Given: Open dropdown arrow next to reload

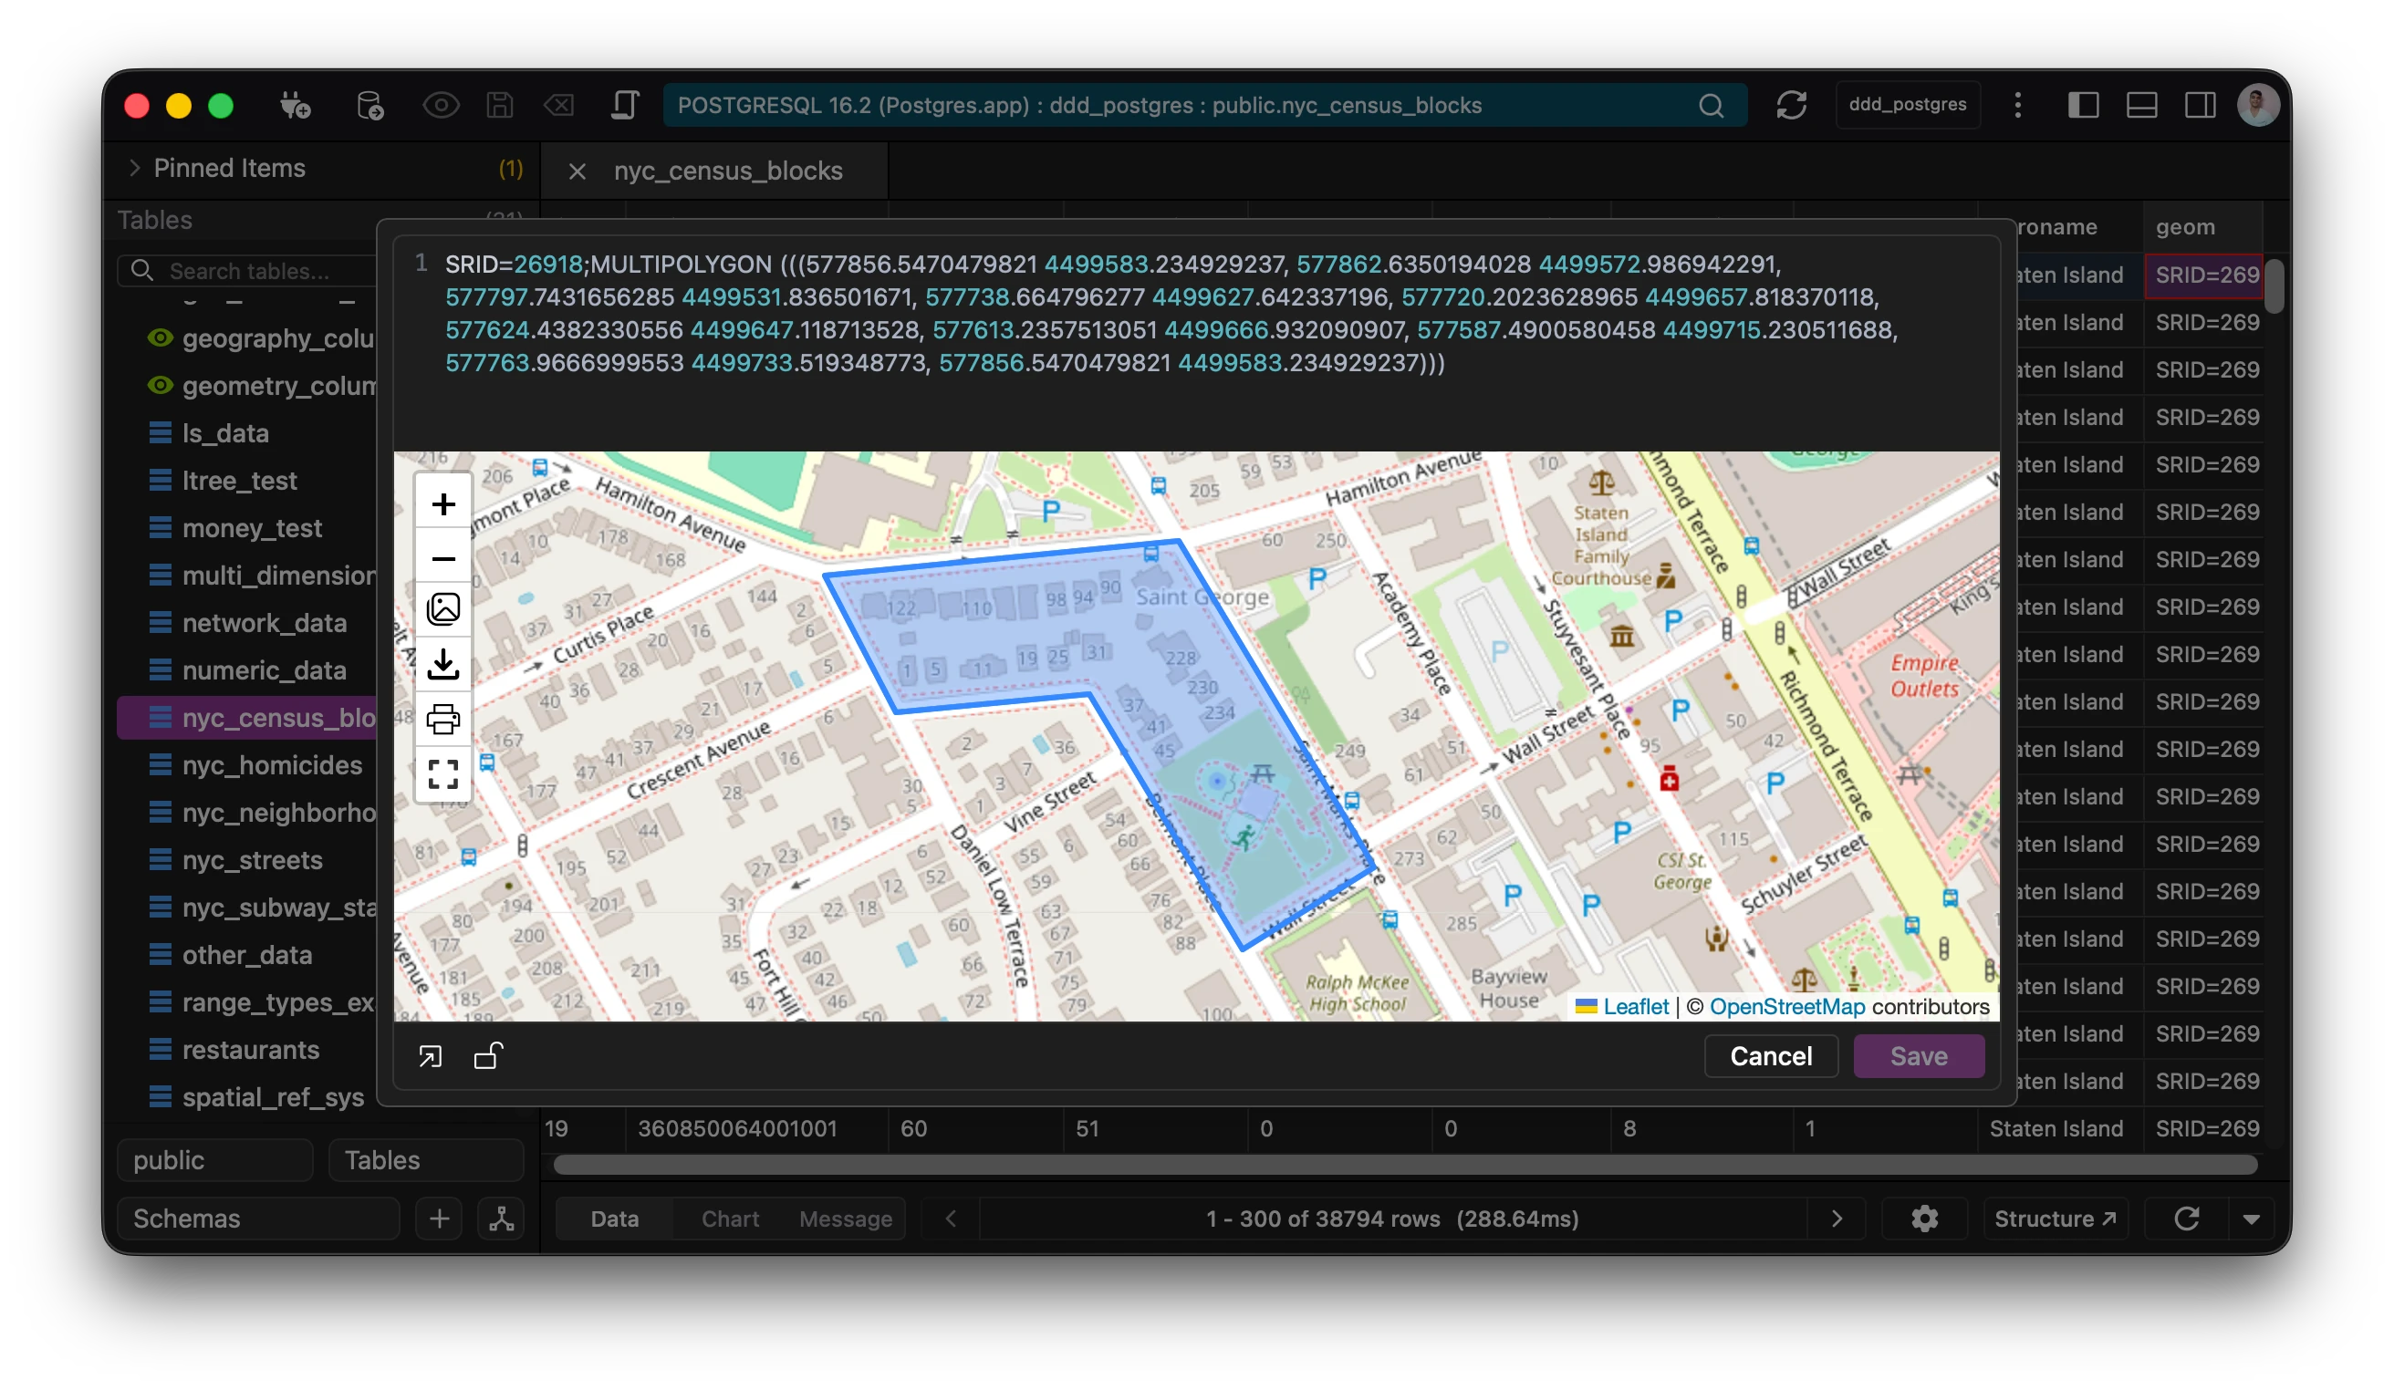Looking at the screenshot, I should click(2251, 1219).
